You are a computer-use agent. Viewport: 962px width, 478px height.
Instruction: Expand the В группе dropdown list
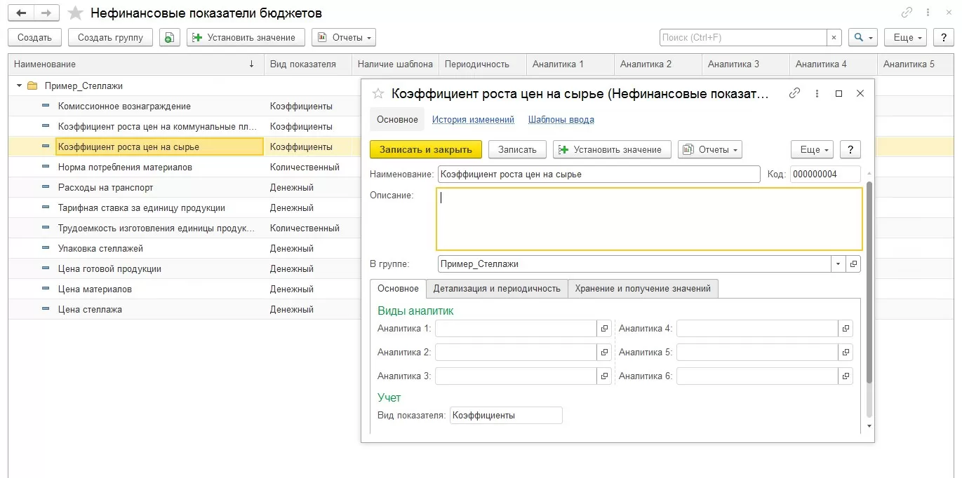838,264
